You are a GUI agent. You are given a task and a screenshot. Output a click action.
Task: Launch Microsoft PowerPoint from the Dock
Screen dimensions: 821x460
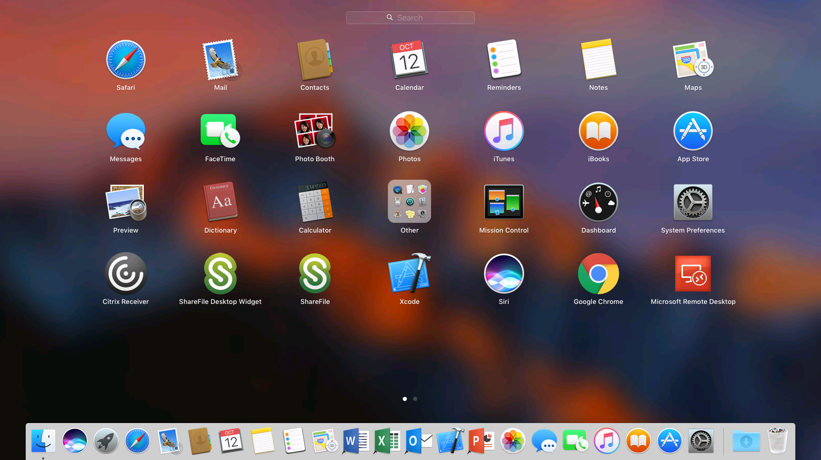[481, 441]
